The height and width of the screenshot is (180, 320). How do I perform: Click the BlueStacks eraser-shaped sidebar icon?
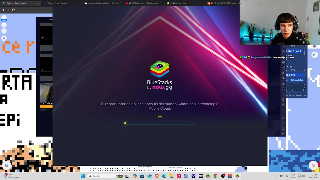point(283,94)
